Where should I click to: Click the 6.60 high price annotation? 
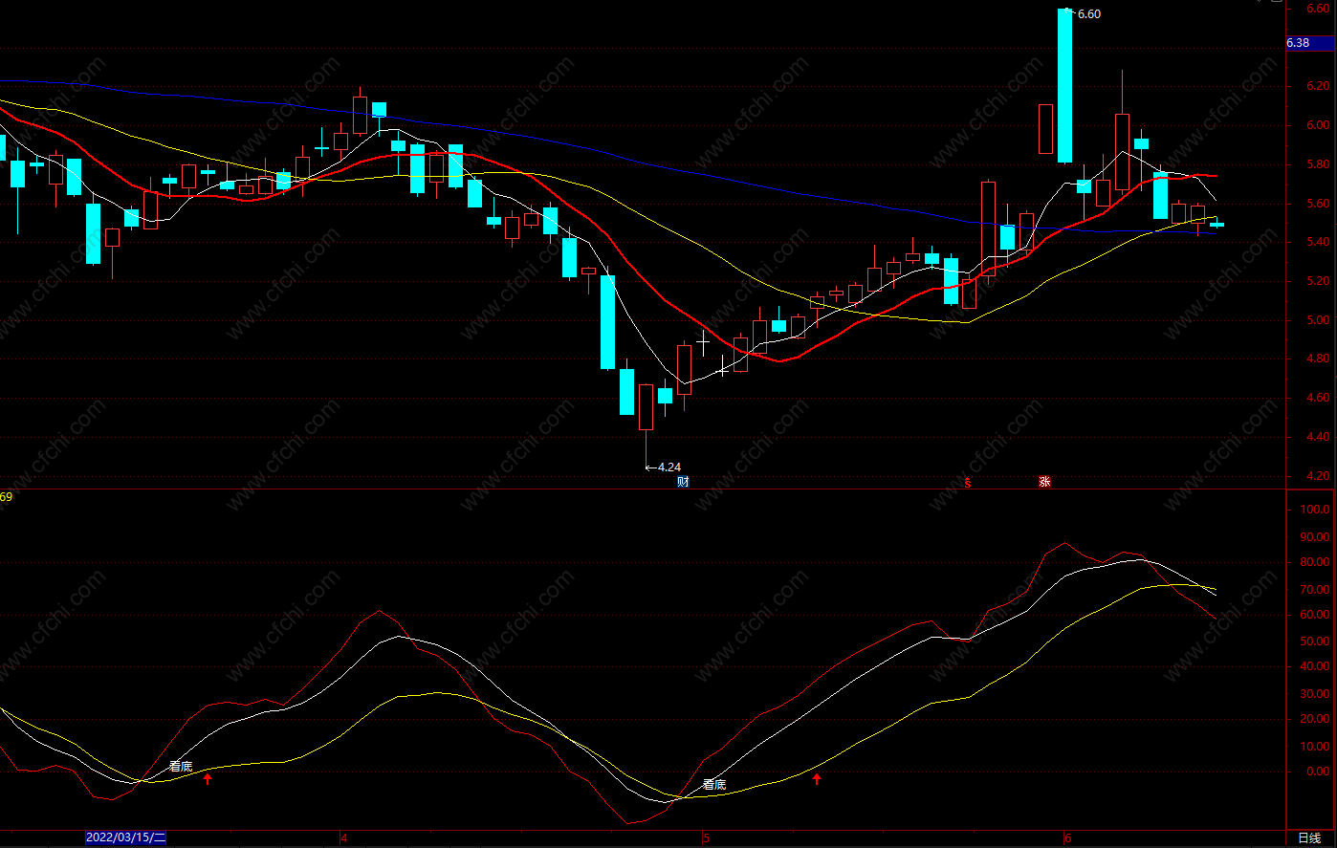click(x=1088, y=14)
